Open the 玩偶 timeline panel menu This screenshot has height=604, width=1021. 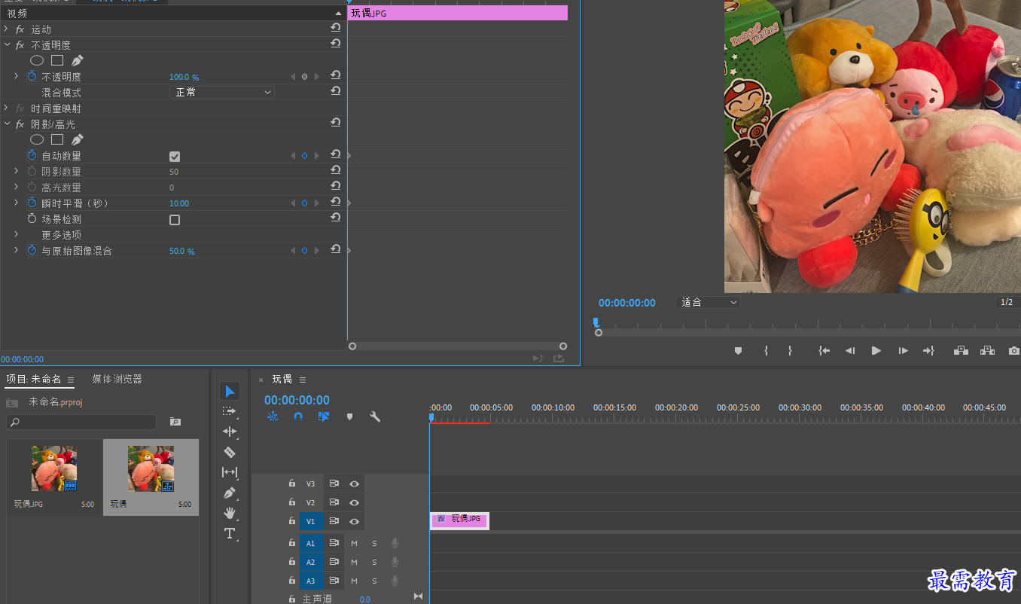click(x=303, y=380)
